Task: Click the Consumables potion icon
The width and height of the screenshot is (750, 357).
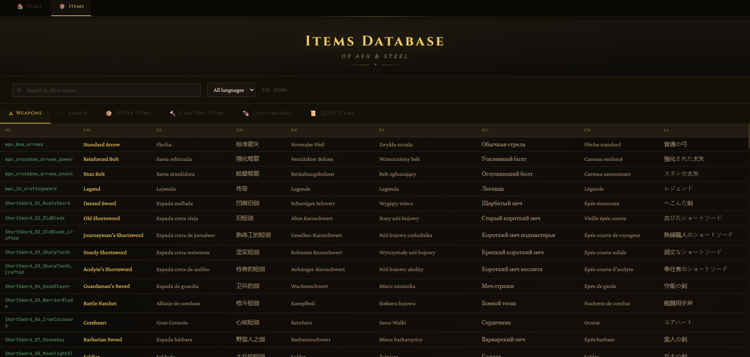Action: pos(246,113)
